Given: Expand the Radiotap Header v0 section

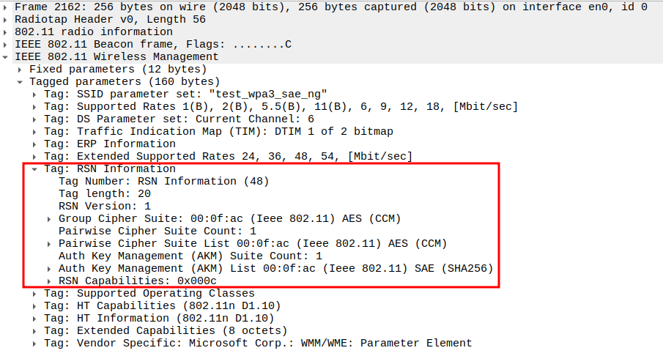Looking at the screenshot, I should [x=7, y=20].
